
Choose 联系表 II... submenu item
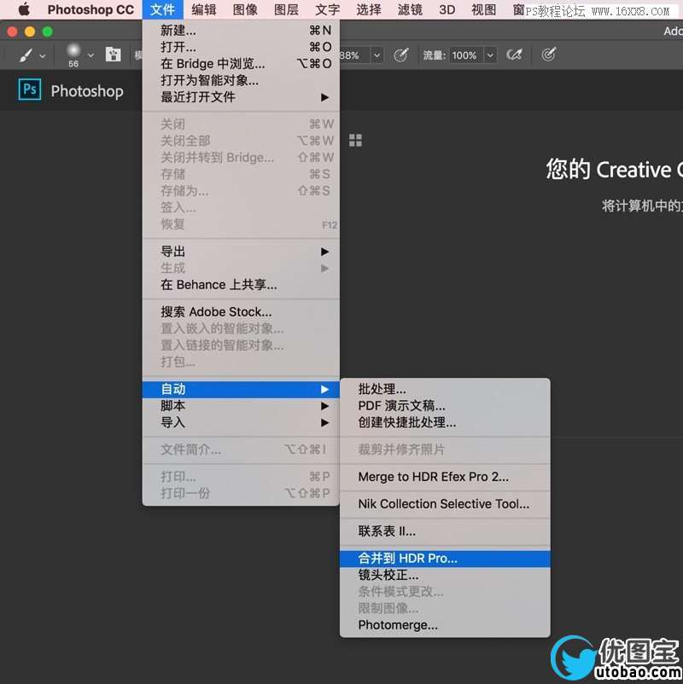click(445, 530)
